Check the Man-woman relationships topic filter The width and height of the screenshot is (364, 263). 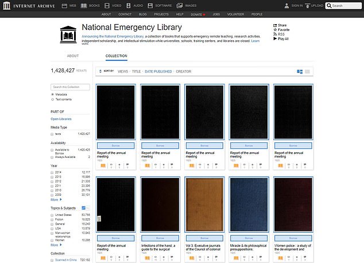tap(52, 233)
